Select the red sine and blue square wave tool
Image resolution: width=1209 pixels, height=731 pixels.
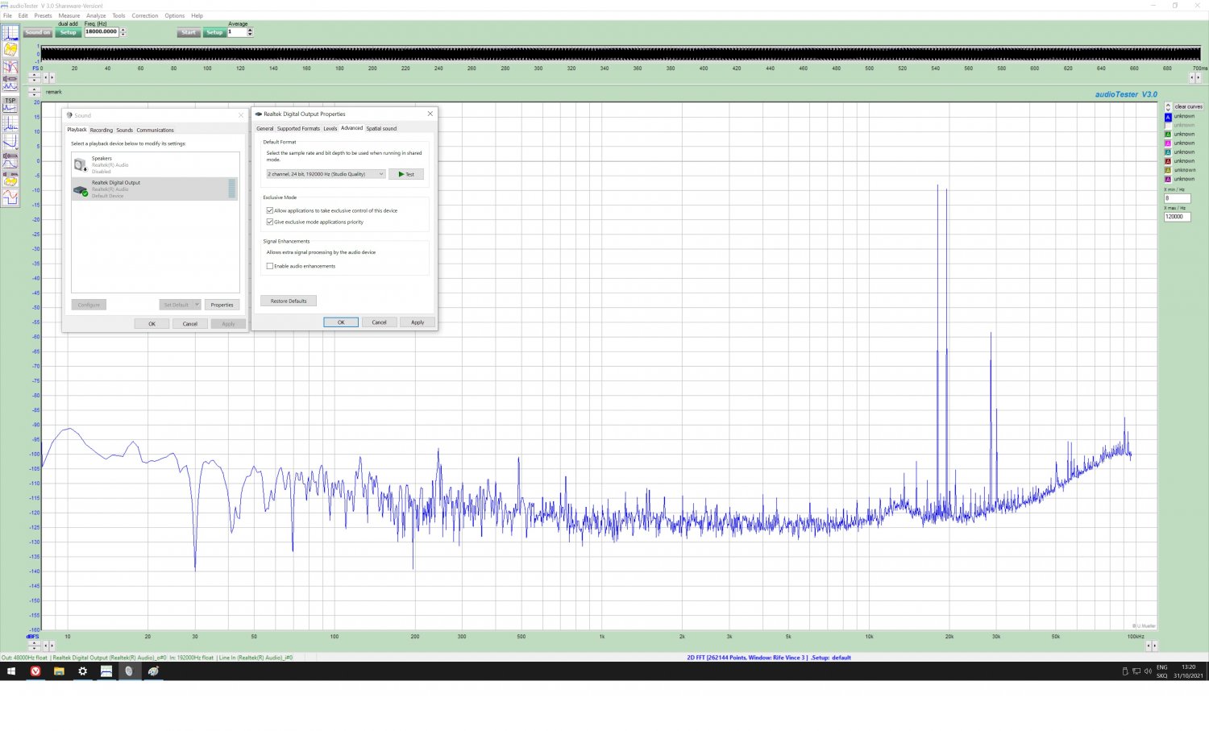point(10,197)
